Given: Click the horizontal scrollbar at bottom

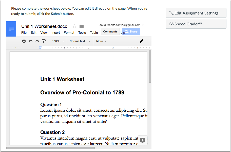Looking at the screenshot, I should pos(51,148).
